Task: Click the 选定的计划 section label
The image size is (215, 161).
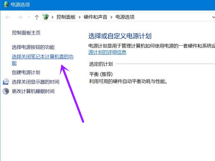Action: point(101,64)
